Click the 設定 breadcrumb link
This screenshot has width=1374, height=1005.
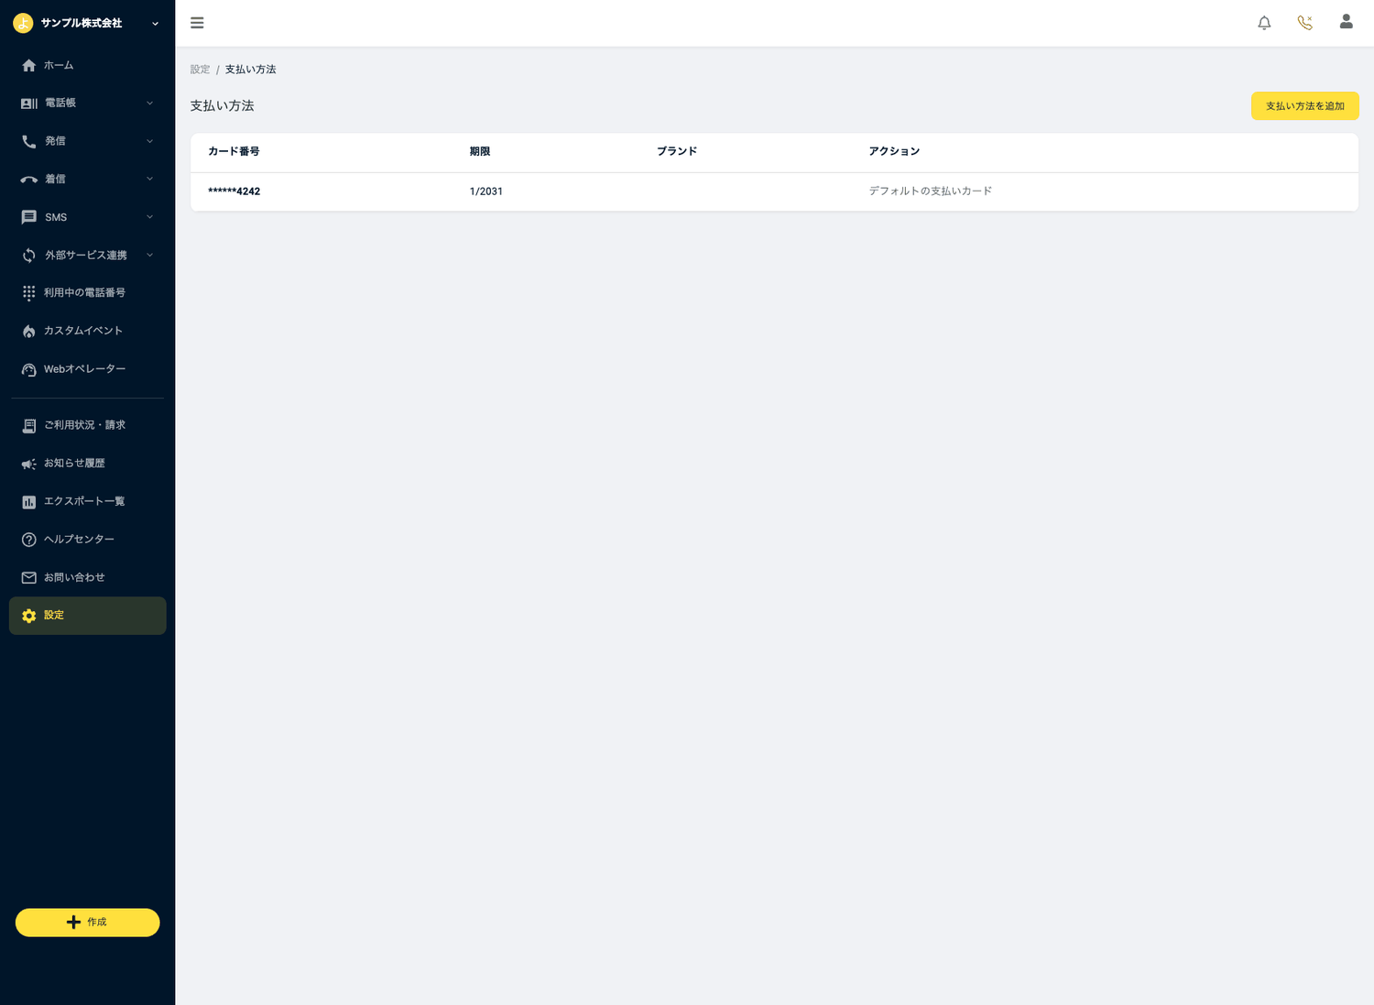[200, 70]
